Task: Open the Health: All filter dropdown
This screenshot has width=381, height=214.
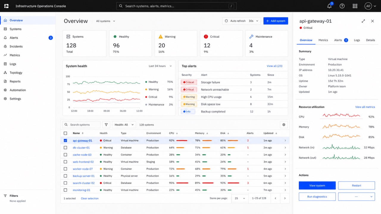Action: point(124,125)
